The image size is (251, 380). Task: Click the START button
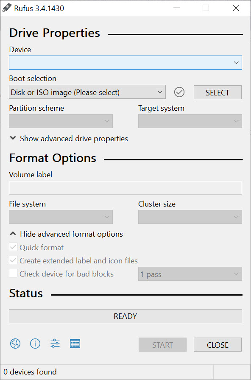[162, 345]
